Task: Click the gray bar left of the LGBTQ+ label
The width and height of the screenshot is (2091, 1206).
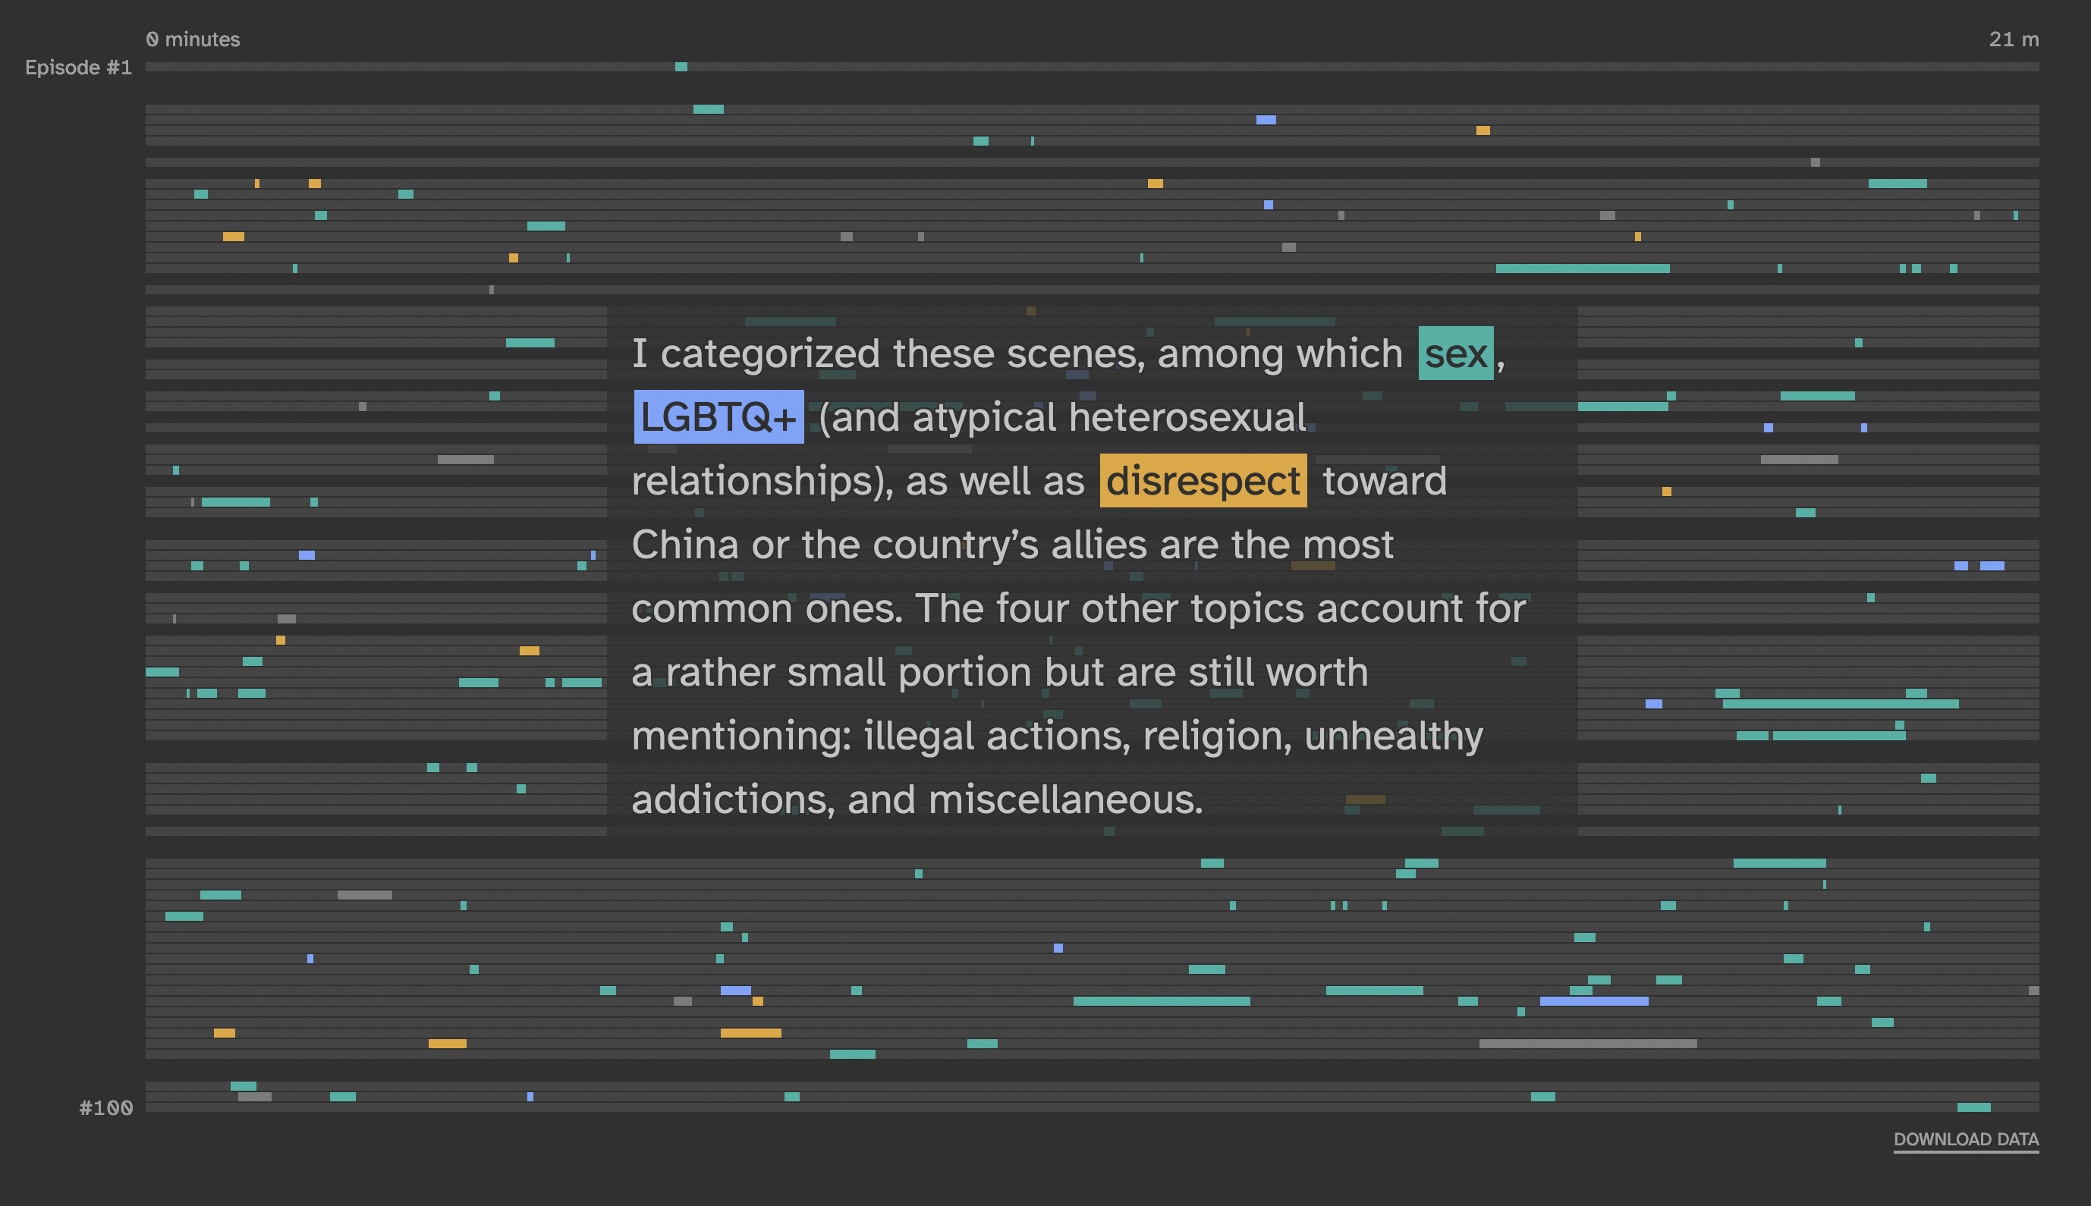Action: 465,460
